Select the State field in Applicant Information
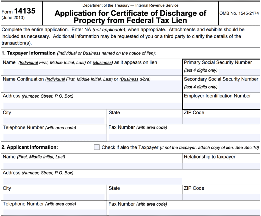Screen dimensions: 261x216 click(145, 197)
